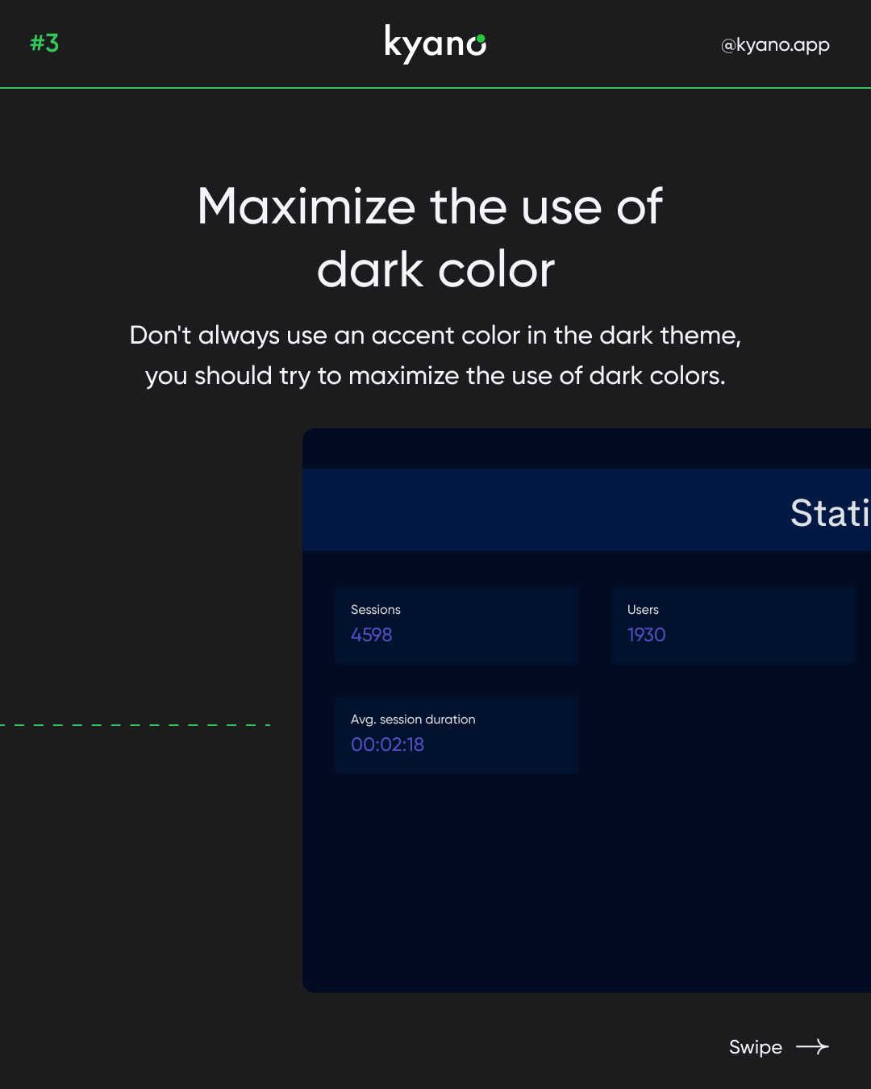Click the users value 1930
The image size is (871, 1089).
point(647,635)
